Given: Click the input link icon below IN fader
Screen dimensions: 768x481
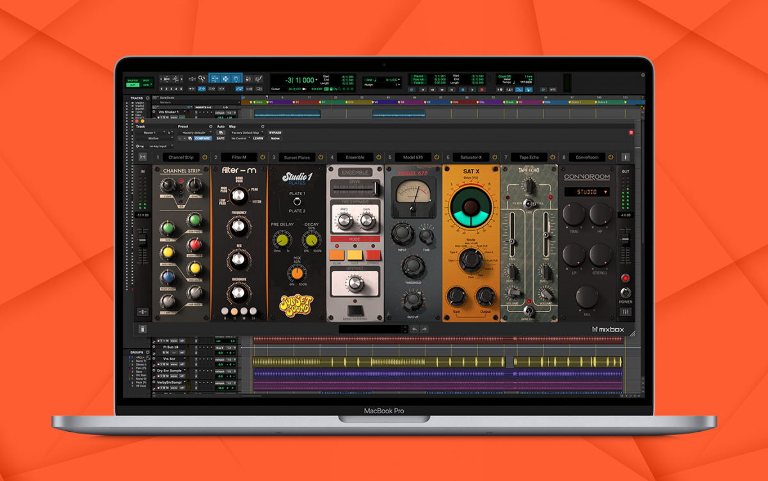Looking at the screenshot, I should (143, 312).
